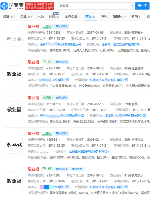Click the SVIP badge above 风险

(x=56, y=14)
